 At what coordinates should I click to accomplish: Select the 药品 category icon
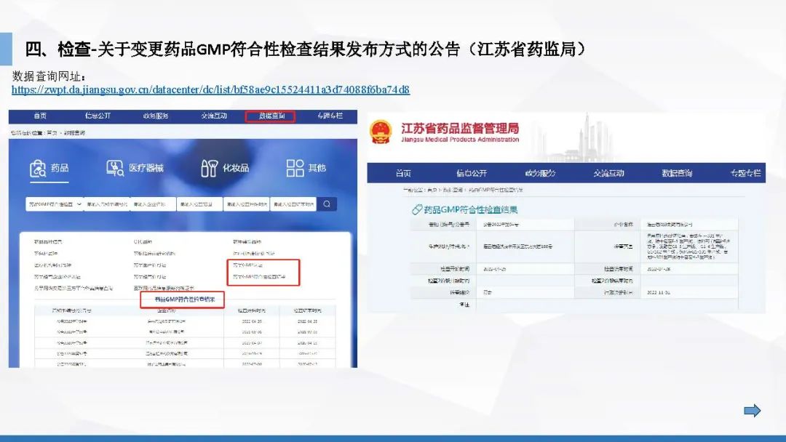38,169
